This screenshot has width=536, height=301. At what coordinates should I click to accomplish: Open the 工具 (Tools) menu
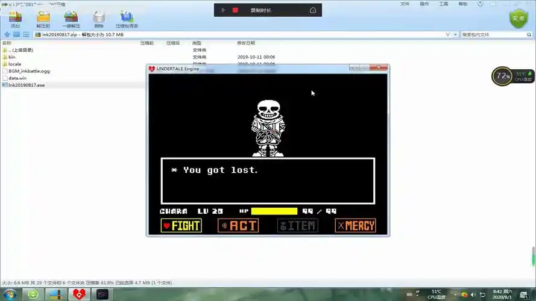coord(444,4)
